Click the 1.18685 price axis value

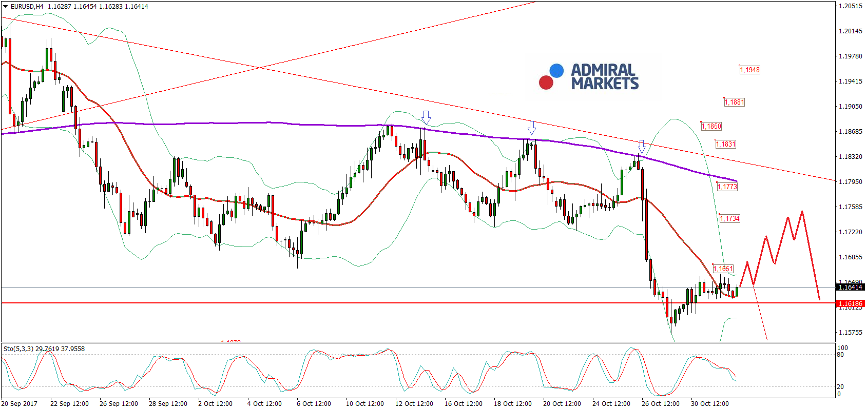click(x=851, y=132)
